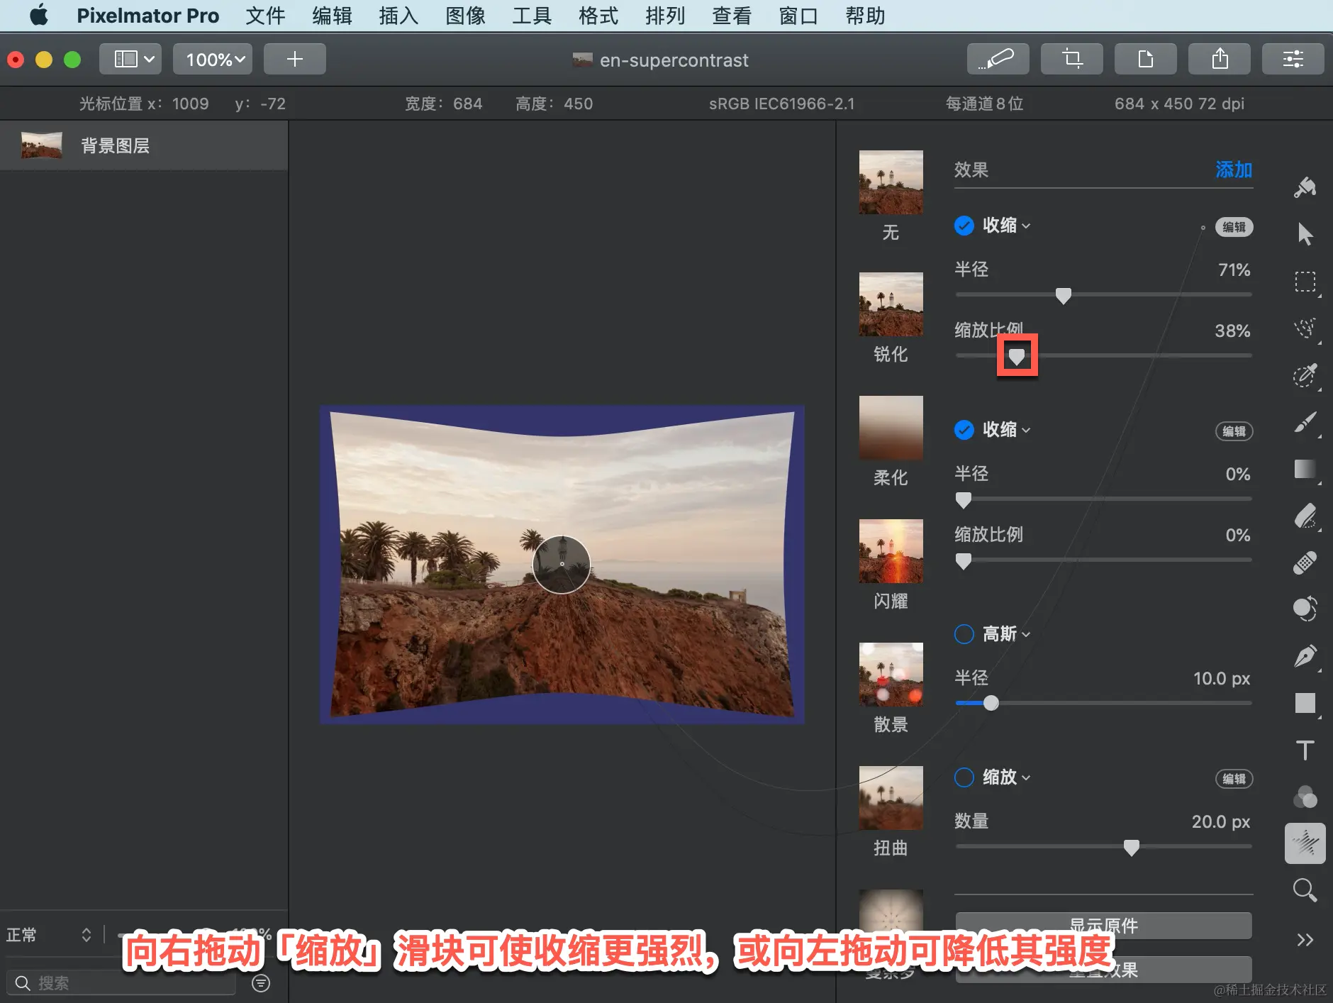Viewport: 1333px width, 1003px height.
Task: Click the highlighted Effects tool icon
Action: click(1305, 843)
